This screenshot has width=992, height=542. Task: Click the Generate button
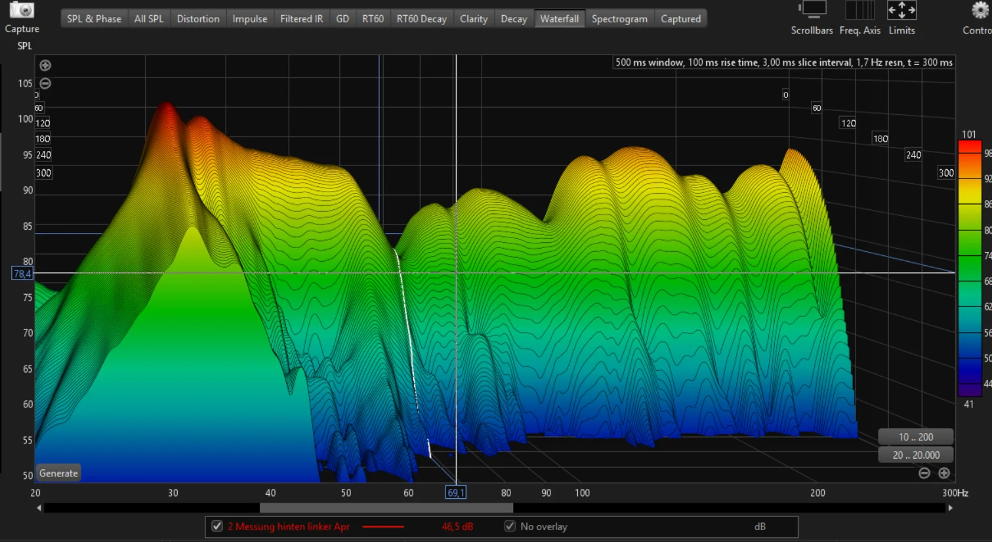coord(58,473)
